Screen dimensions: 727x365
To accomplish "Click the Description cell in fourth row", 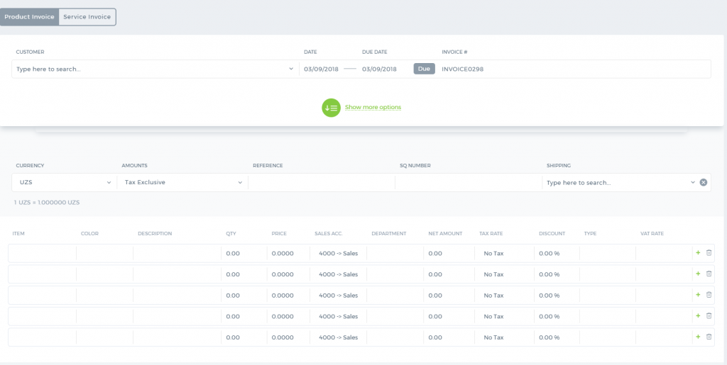I will point(177,316).
